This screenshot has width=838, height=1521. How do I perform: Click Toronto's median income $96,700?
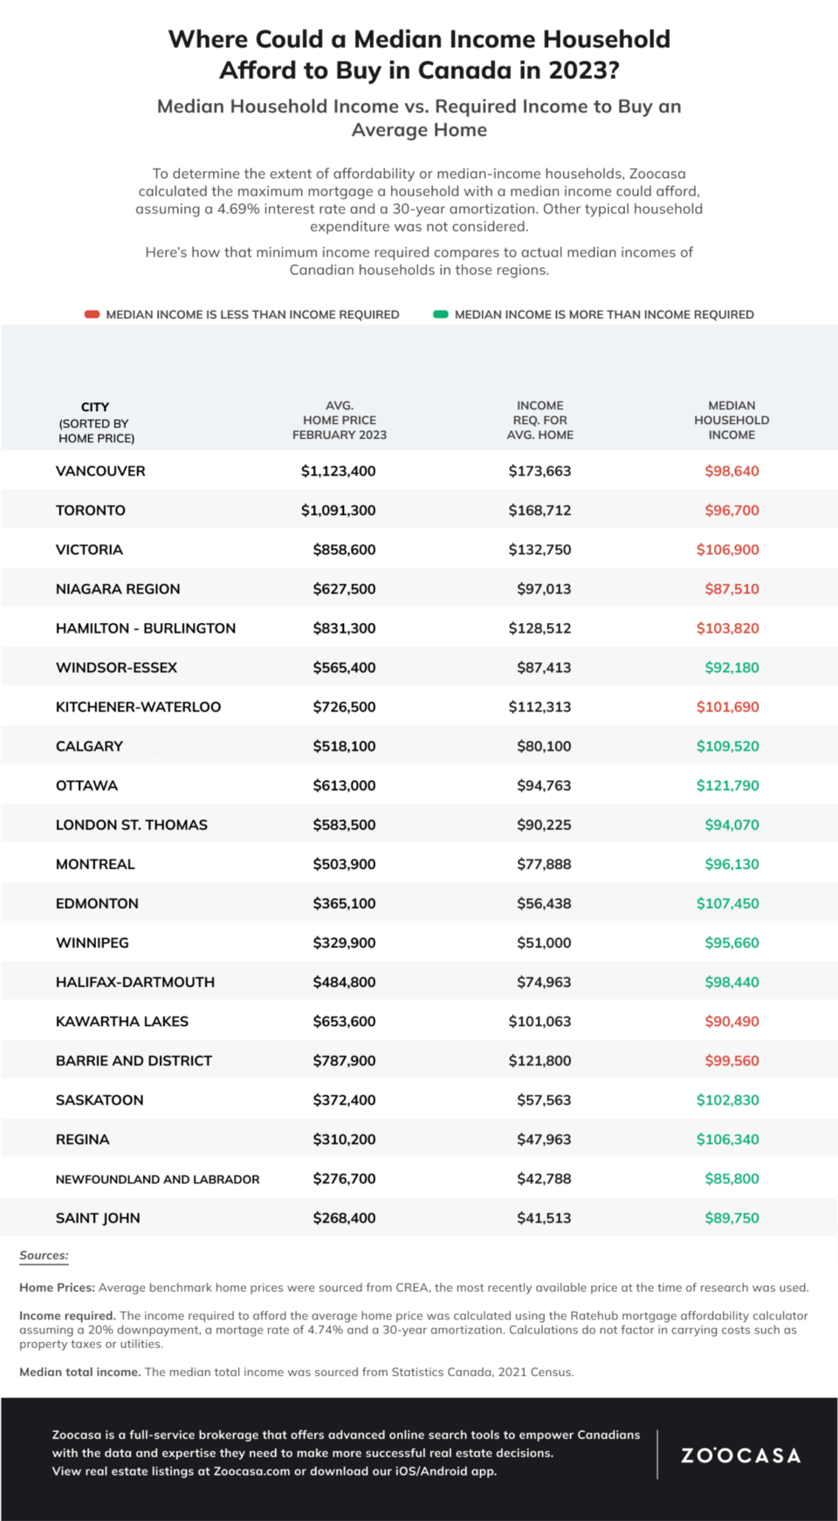(x=732, y=510)
